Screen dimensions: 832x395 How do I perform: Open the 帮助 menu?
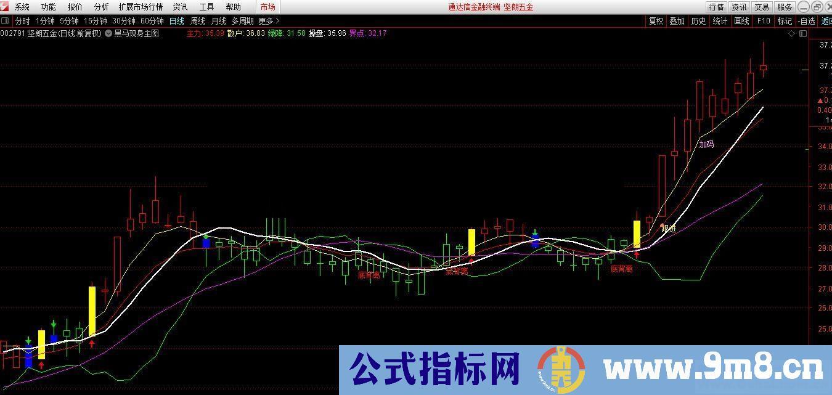pyautogui.click(x=233, y=7)
